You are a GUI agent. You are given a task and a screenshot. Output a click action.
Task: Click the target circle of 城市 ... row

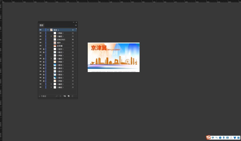(x=73, y=43)
